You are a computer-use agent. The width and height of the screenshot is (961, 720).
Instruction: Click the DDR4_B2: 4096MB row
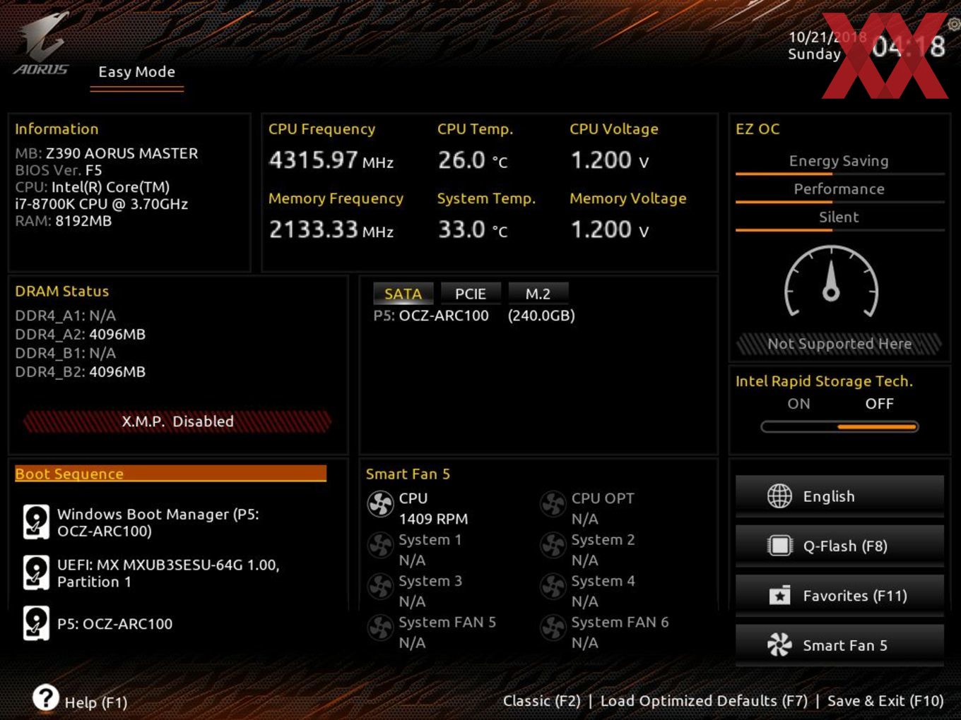81,371
